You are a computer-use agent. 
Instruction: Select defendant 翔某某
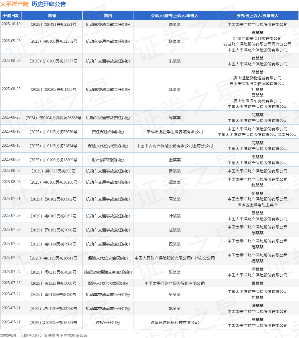pyautogui.click(x=257, y=269)
